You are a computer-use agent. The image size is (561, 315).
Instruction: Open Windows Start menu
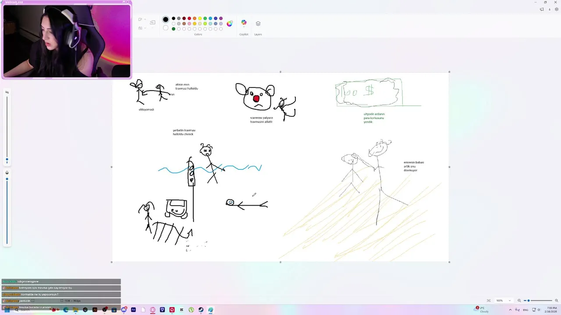[x=7, y=310]
